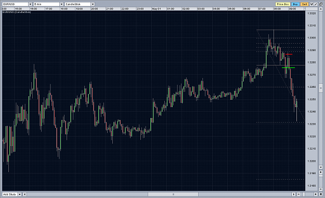Screen dimensions: 325x198
Task: Click the 1.3320 price label
Action: pyautogui.click(x=311, y=14)
